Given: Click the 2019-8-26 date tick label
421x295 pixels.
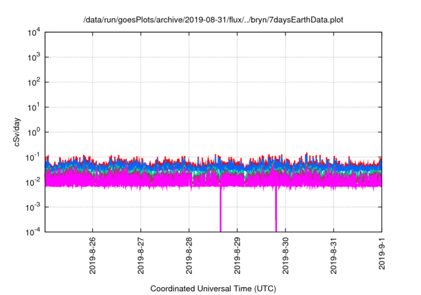Looking at the screenshot, I should pos(92,255).
